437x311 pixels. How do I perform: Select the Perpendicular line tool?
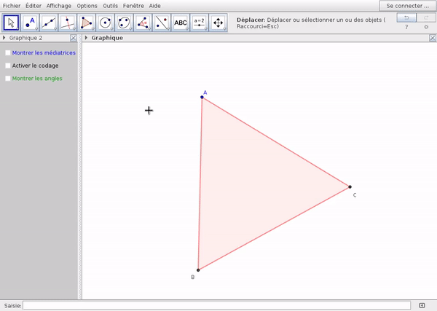(x=68, y=23)
